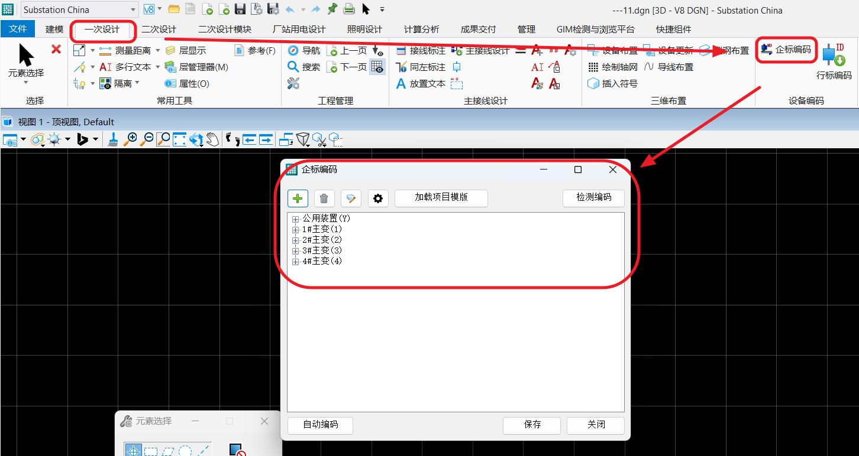Screen dimensions: 859x456
Task: Click the 保存 button in 企标编码 dialog
Action: (x=532, y=425)
